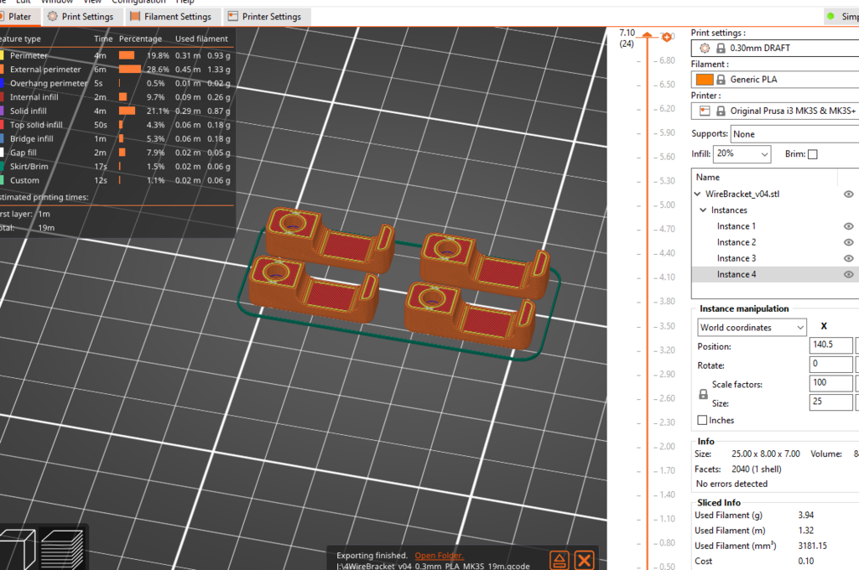The image size is (859, 570).
Task: Click the eject removable drive icon
Action: coord(560,560)
